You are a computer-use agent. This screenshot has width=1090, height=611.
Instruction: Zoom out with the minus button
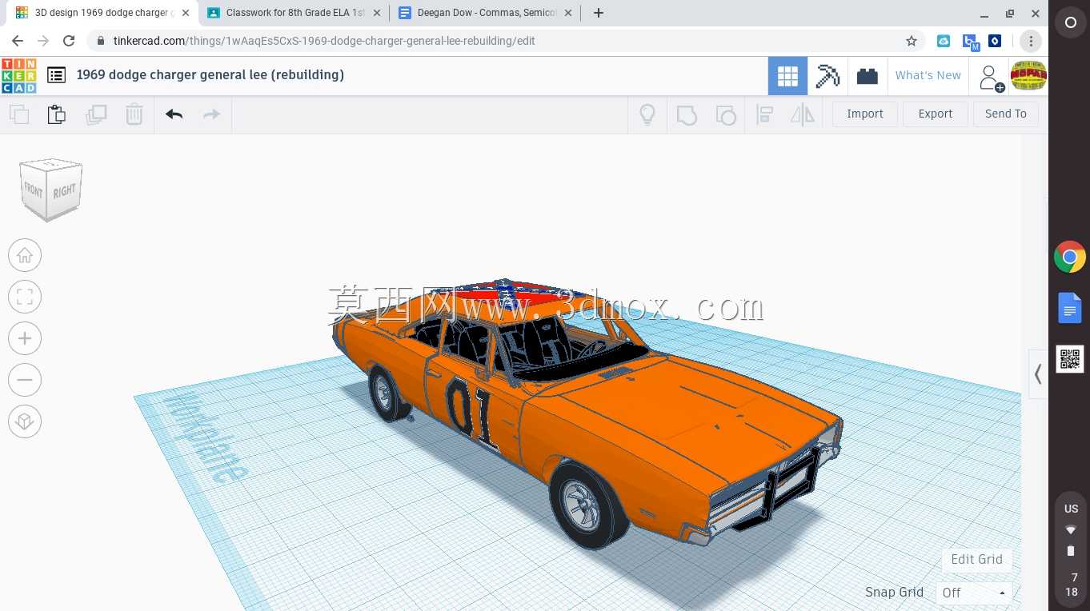(x=25, y=380)
